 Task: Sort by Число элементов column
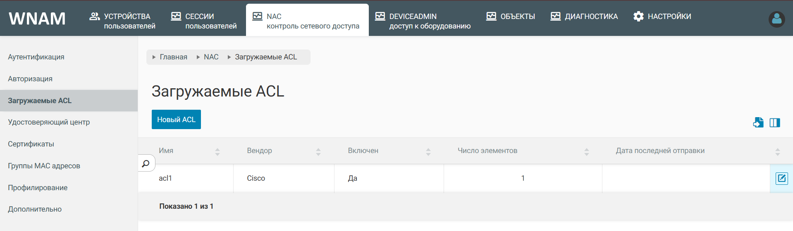586,151
